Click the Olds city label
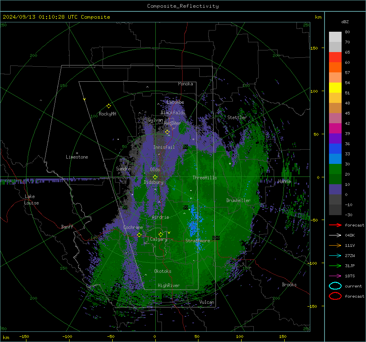Image resolution: width=366 pixels, height=342 pixels. (155, 170)
